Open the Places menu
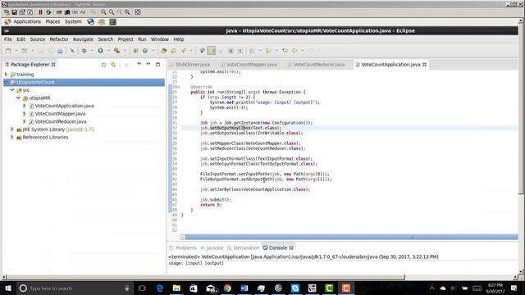This screenshot has width=525, height=295. point(52,22)
